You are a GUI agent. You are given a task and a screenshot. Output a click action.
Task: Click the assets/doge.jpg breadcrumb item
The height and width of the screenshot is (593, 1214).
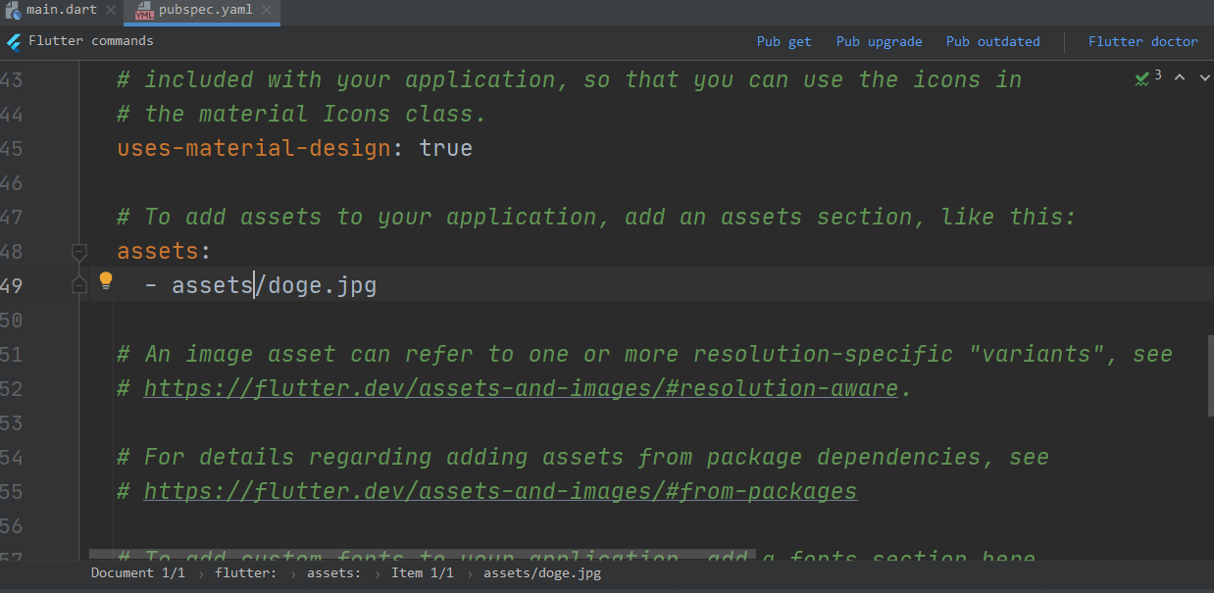pyautogui.click(x=541, y=572)
